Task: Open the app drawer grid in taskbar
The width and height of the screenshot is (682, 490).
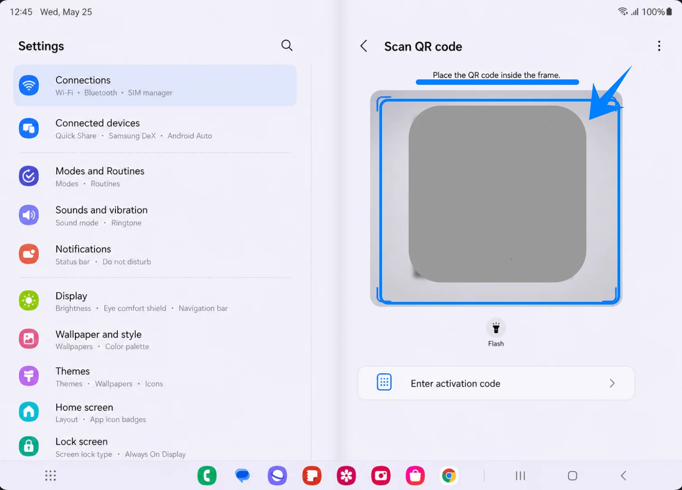Action: pos(51,476)
